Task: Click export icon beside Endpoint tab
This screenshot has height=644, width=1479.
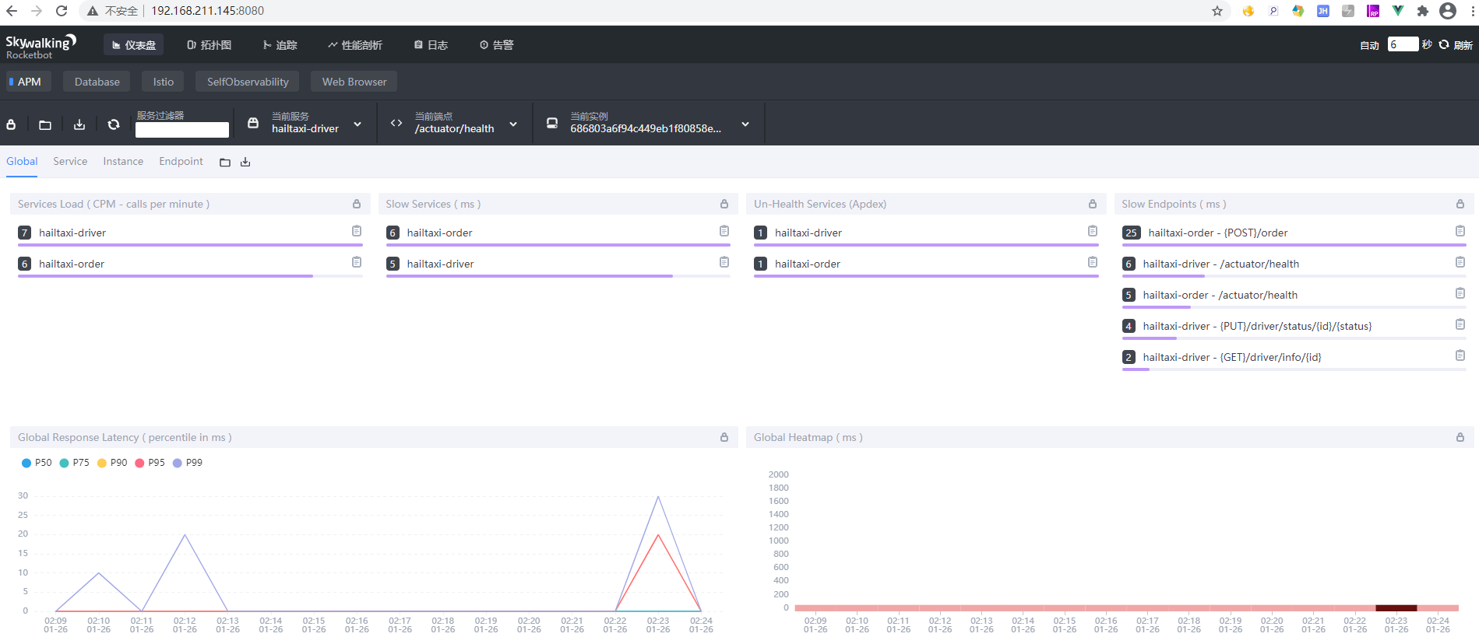Action: [x=245, y=163]
